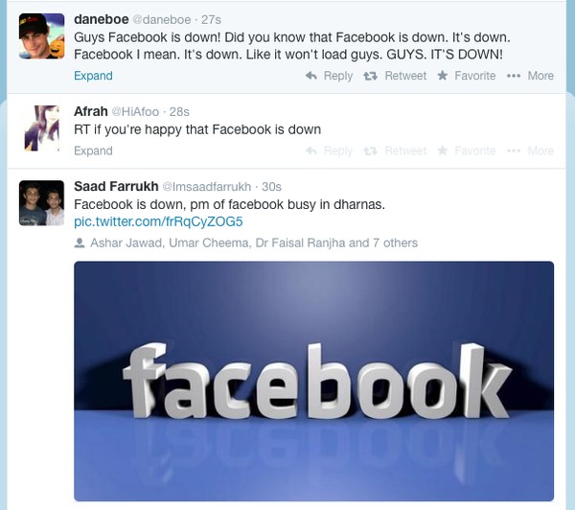The height and width of the screenshot is (510, 575).
Task: Open the facebook logo image
Action: coord(314,382)
